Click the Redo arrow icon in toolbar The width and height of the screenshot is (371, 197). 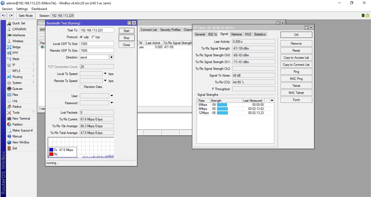11,16
